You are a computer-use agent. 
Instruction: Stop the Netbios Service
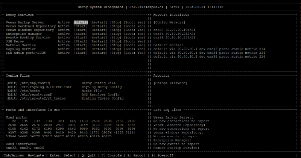[x=116, y=45]
